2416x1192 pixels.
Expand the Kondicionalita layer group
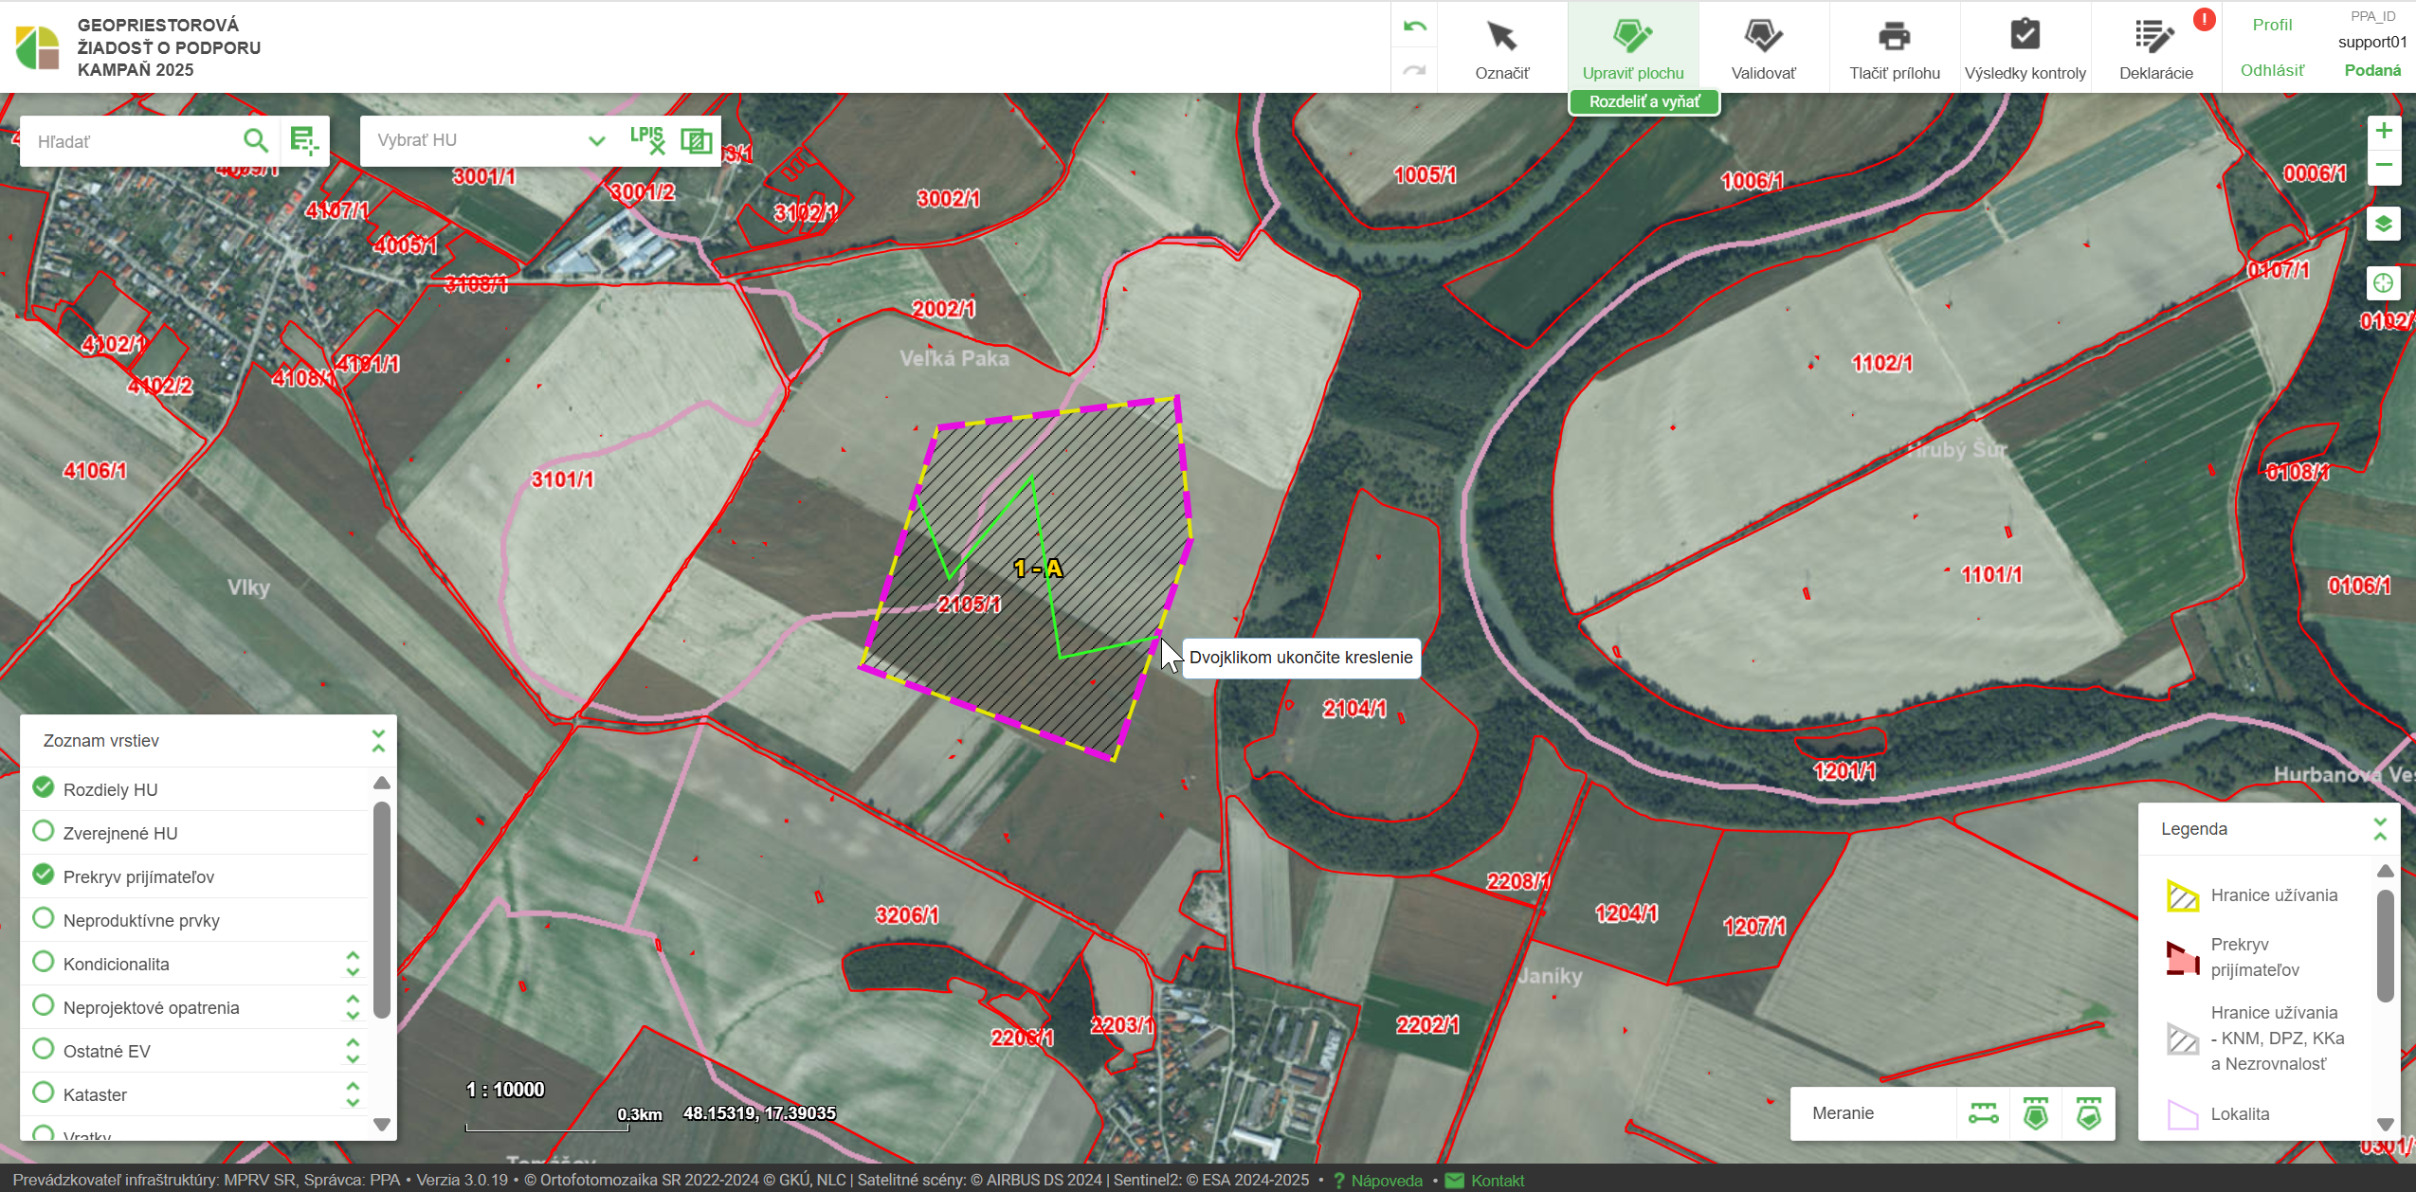[x=353, y=964]
